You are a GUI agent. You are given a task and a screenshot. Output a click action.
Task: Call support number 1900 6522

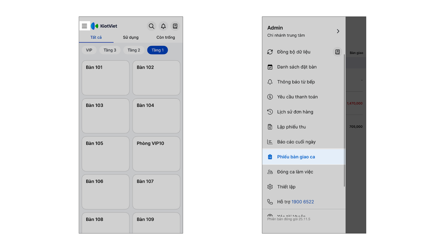coord(303,202)
